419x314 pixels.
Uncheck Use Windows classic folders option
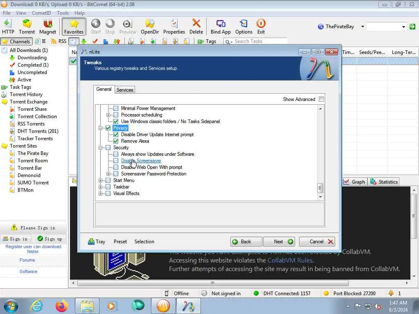pyautogui.click(x=116, y=121)
